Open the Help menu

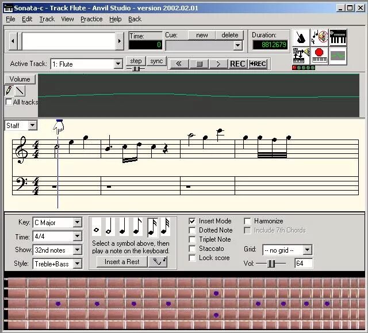click(x=115, y=19)
